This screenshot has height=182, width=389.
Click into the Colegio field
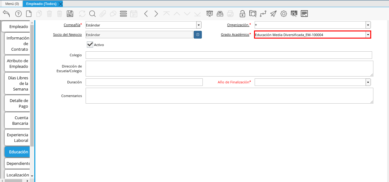229,55
